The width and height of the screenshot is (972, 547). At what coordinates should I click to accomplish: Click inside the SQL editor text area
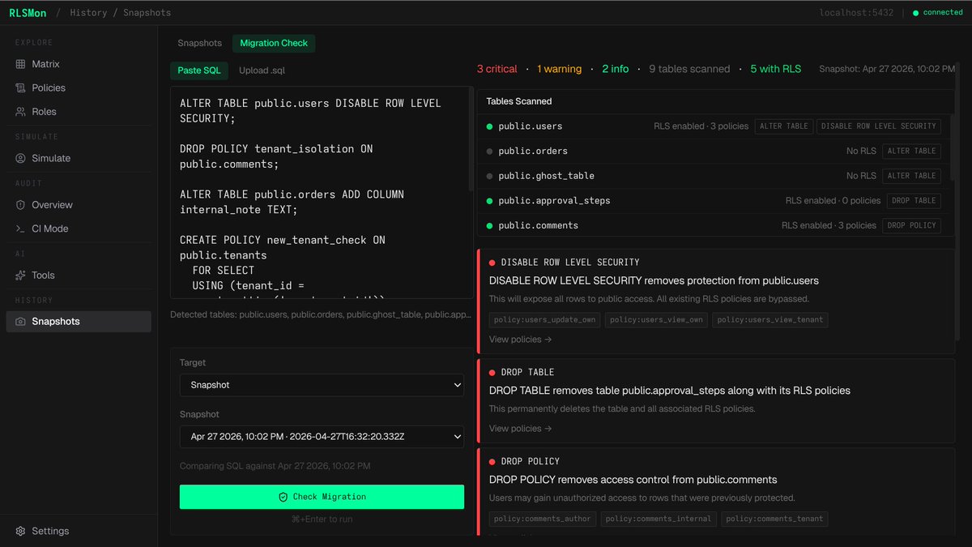(320, 193)
